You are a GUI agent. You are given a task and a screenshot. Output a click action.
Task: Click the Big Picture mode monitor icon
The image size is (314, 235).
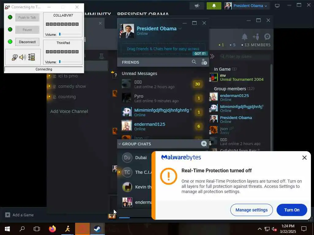click(x=277, y=6)
